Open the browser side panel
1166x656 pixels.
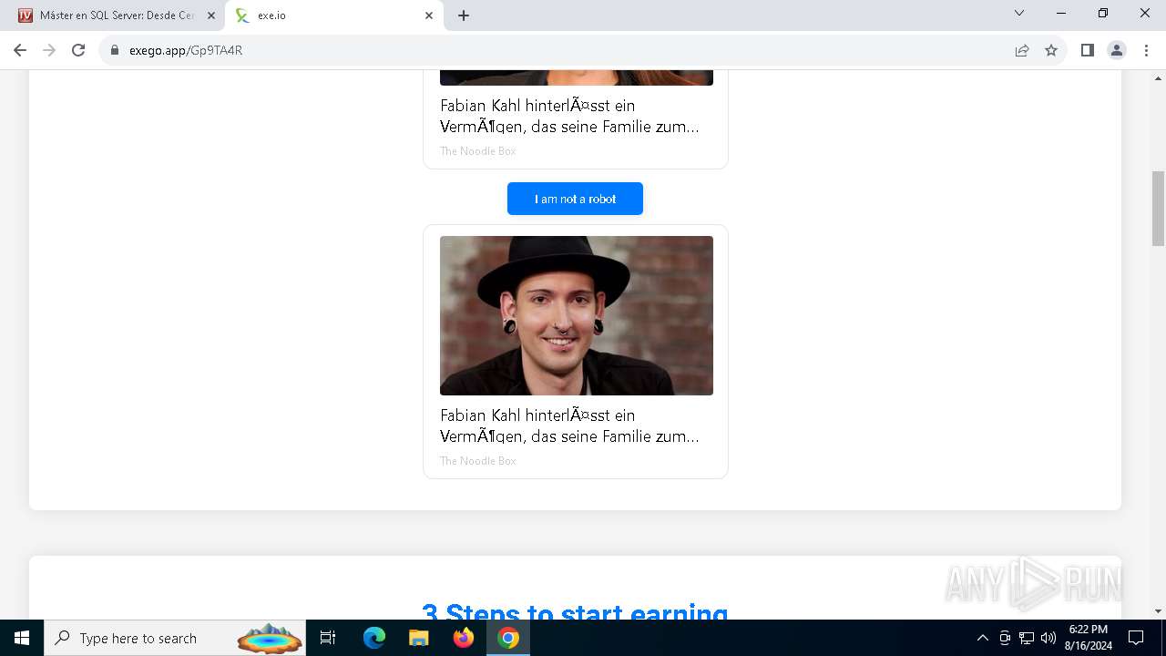coord(1087,50)
